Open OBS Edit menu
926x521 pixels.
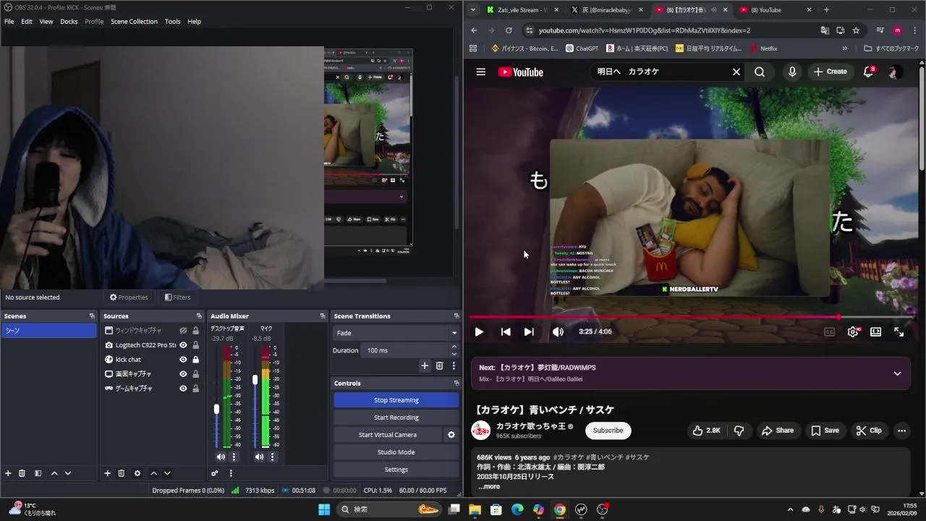(x=27, y=22)
